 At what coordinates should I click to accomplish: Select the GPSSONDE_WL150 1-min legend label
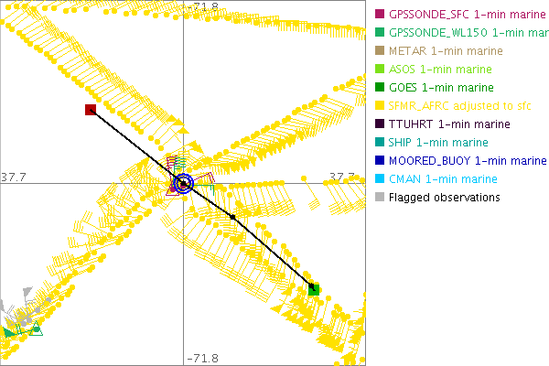point(468,33)
